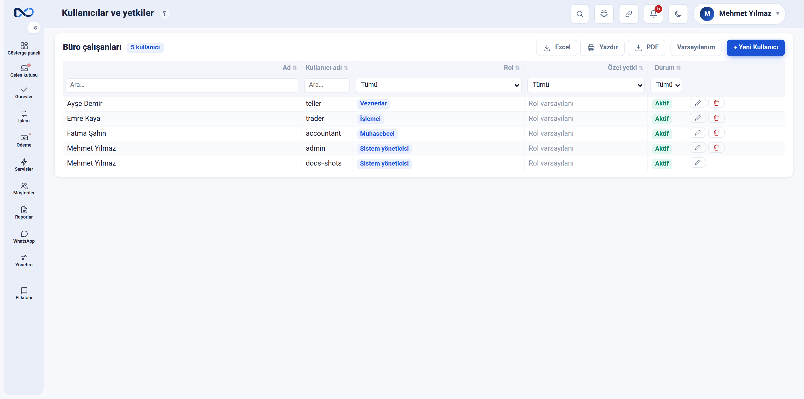Viewport: 804px width, 399px height.
Task: Sort table by Ad column
Action: (x=290, y=68)
